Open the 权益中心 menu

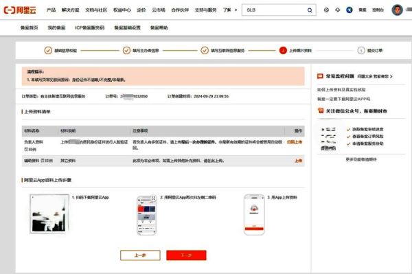[x=122, y=10]
